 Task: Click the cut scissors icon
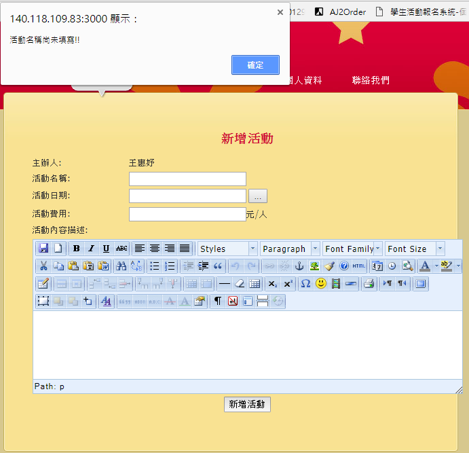pyautogui.click(x=43, y=266)
